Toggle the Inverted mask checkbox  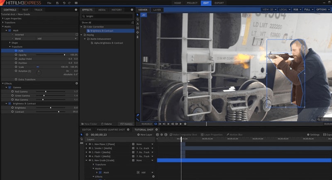[x=77, y=35]
